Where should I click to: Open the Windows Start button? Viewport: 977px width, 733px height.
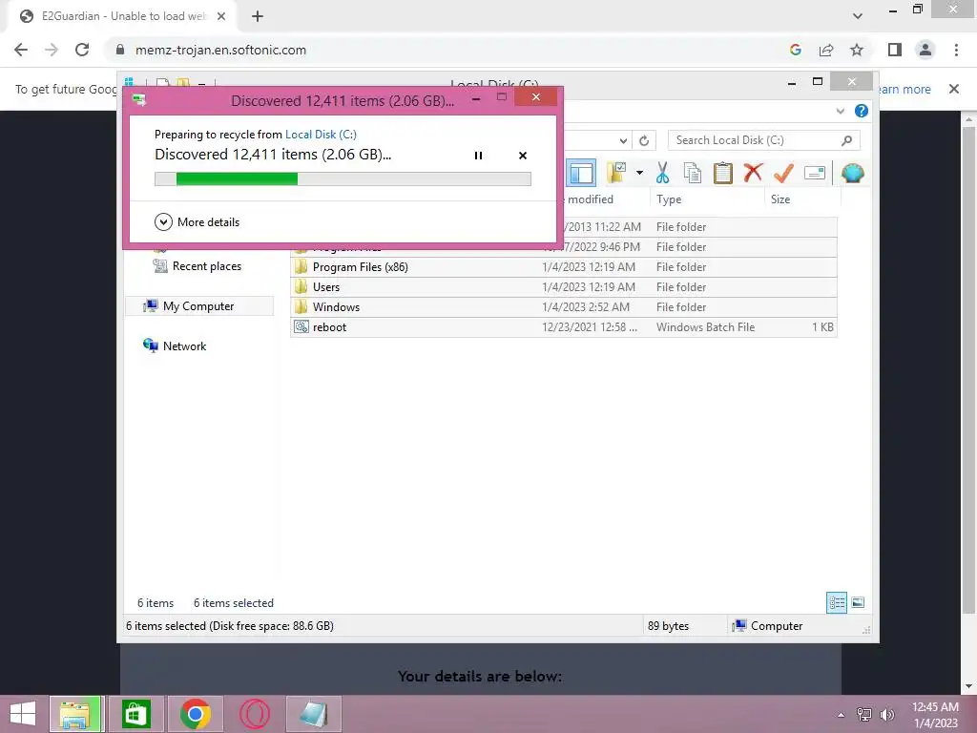point(23,714)
